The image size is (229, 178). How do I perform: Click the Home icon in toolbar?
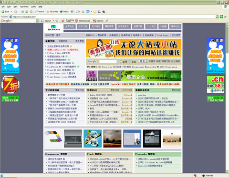pos(31,11)
